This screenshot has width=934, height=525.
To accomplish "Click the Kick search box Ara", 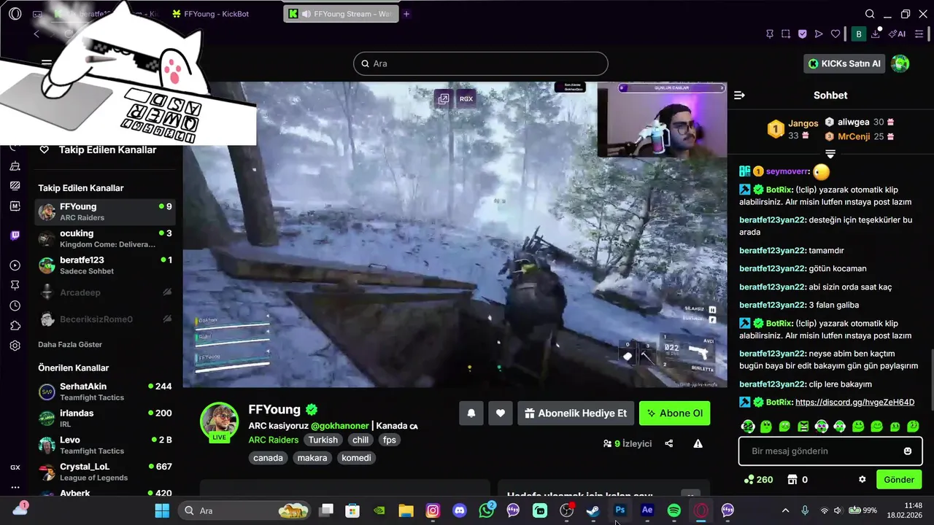I will (x=481, y=63).
